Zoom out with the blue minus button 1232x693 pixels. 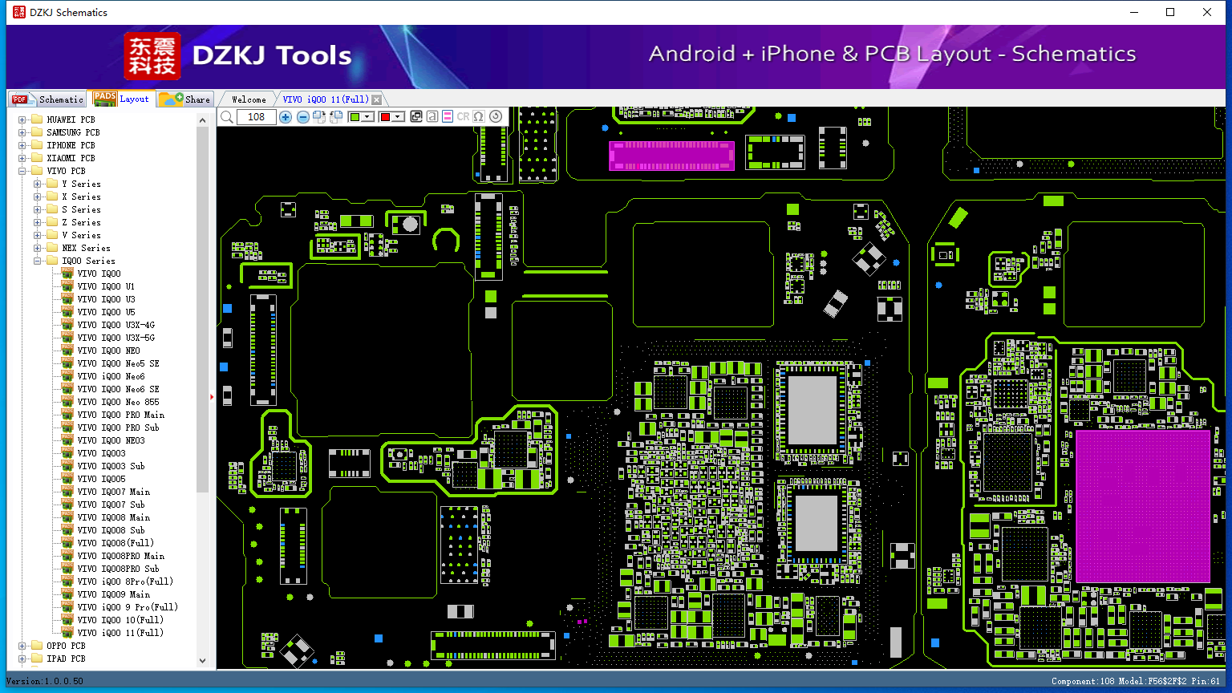(303, 117)
